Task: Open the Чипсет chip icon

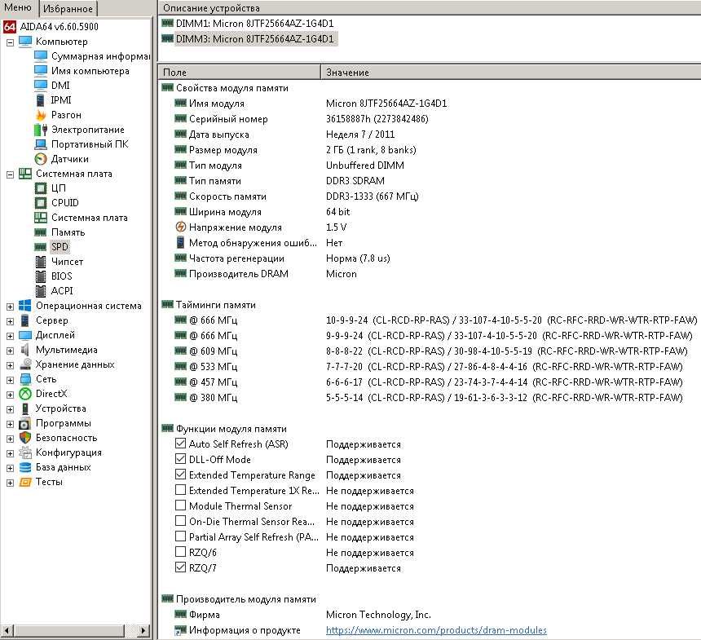Action: 41,261
